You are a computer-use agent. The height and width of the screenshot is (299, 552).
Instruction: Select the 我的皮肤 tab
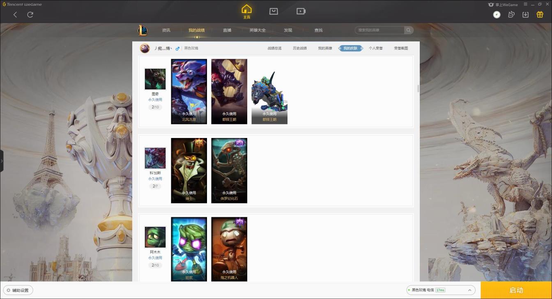pyautogui.click(x=350, y=48)
